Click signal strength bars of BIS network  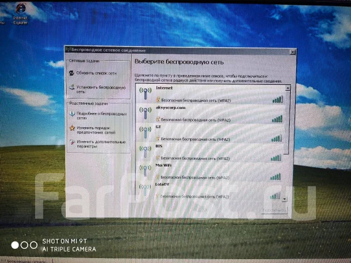(276, 158)
